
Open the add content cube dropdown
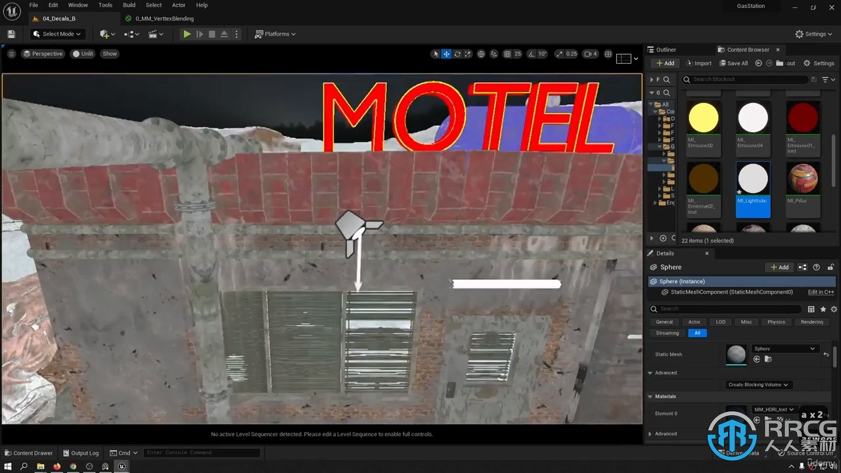[106, 34]
